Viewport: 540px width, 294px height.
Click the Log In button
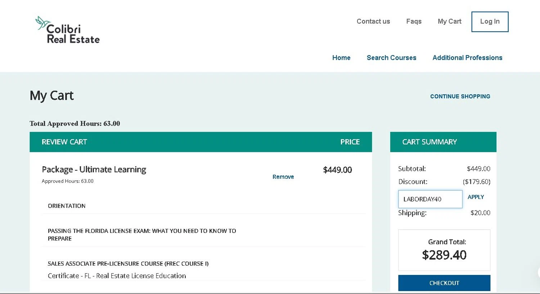point(490,22)
